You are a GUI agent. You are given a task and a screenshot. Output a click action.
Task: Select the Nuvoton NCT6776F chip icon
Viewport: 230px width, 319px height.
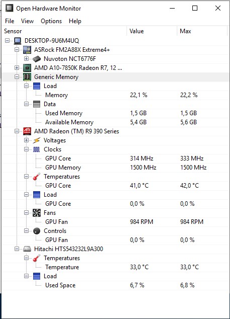tap(37, 59)
